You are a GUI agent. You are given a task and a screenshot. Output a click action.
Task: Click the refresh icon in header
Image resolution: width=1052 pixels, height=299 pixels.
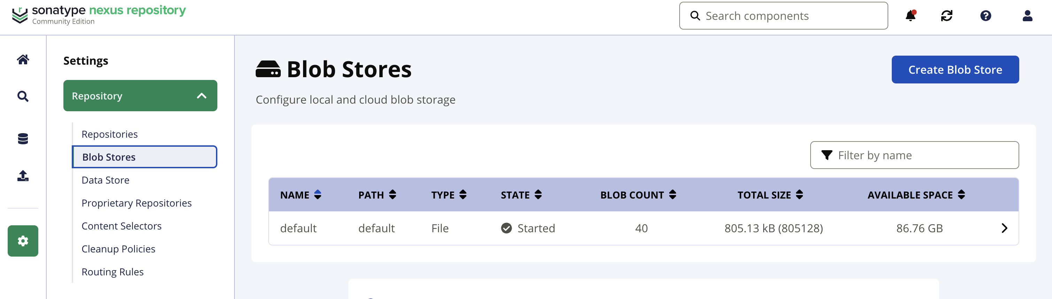(x=947, y=16)
